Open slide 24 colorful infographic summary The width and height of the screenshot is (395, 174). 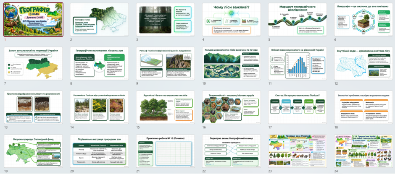pyautogui.click(x=363, y=151)
